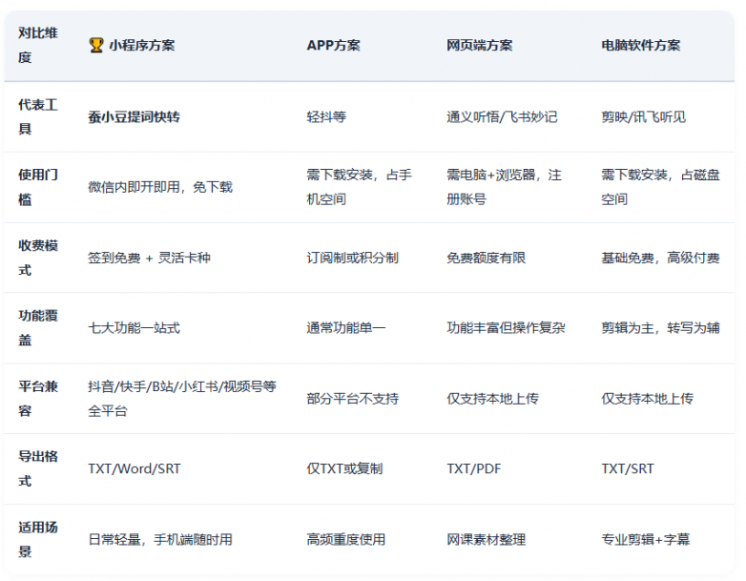Click the 部分平台不支持 cell
Viewport: 746px width, 581px height.
click(353, 399)
